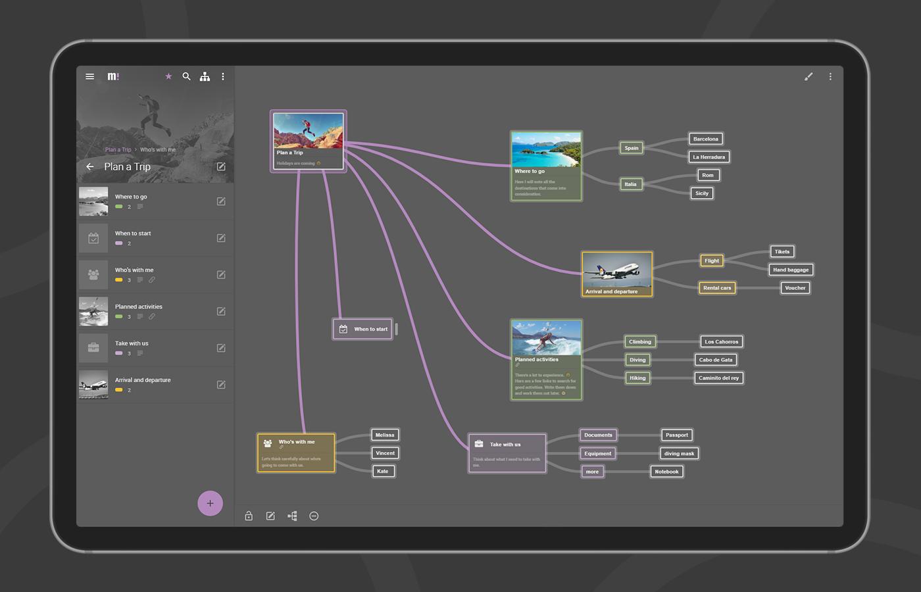Image resolution: width=921 pixels, height=592 pixels.
Task: Click the Barcelona node
Action: (x=706, y=139)
